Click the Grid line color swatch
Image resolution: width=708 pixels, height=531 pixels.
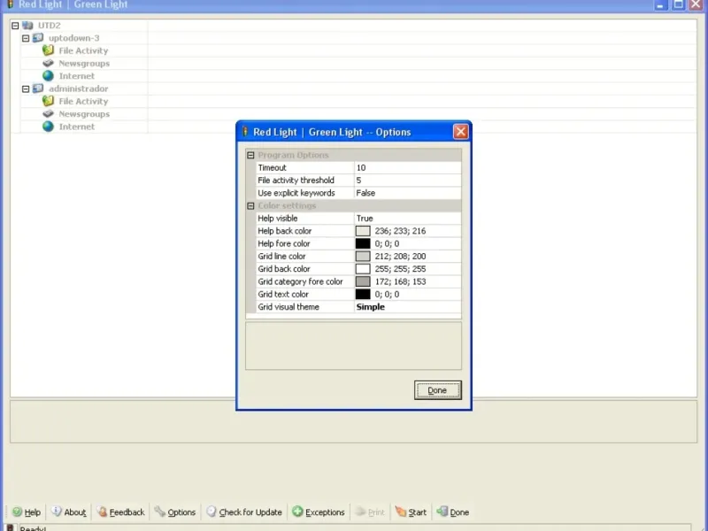363,256
